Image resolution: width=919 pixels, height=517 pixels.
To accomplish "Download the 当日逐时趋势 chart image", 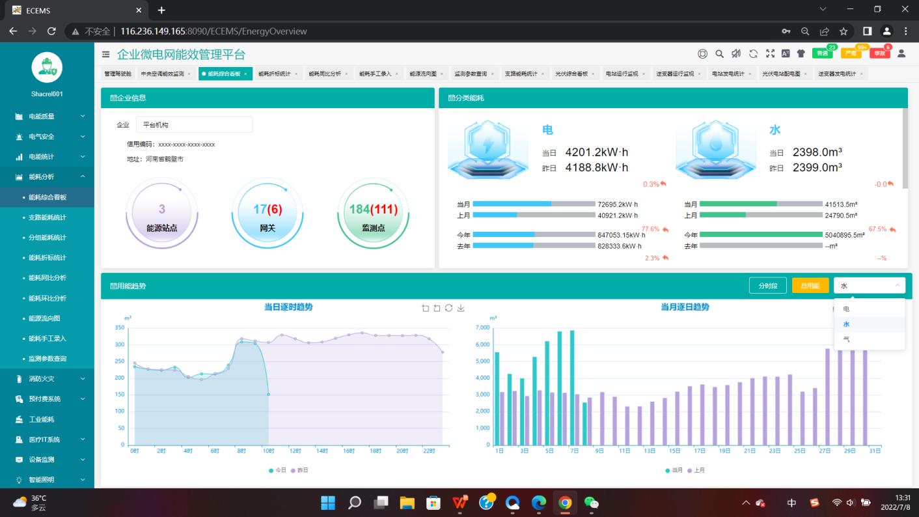I will pyautogui.click(x=461, y=309).
